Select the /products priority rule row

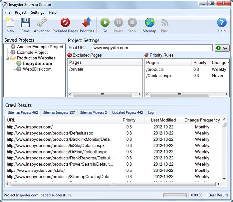[187, 69]
